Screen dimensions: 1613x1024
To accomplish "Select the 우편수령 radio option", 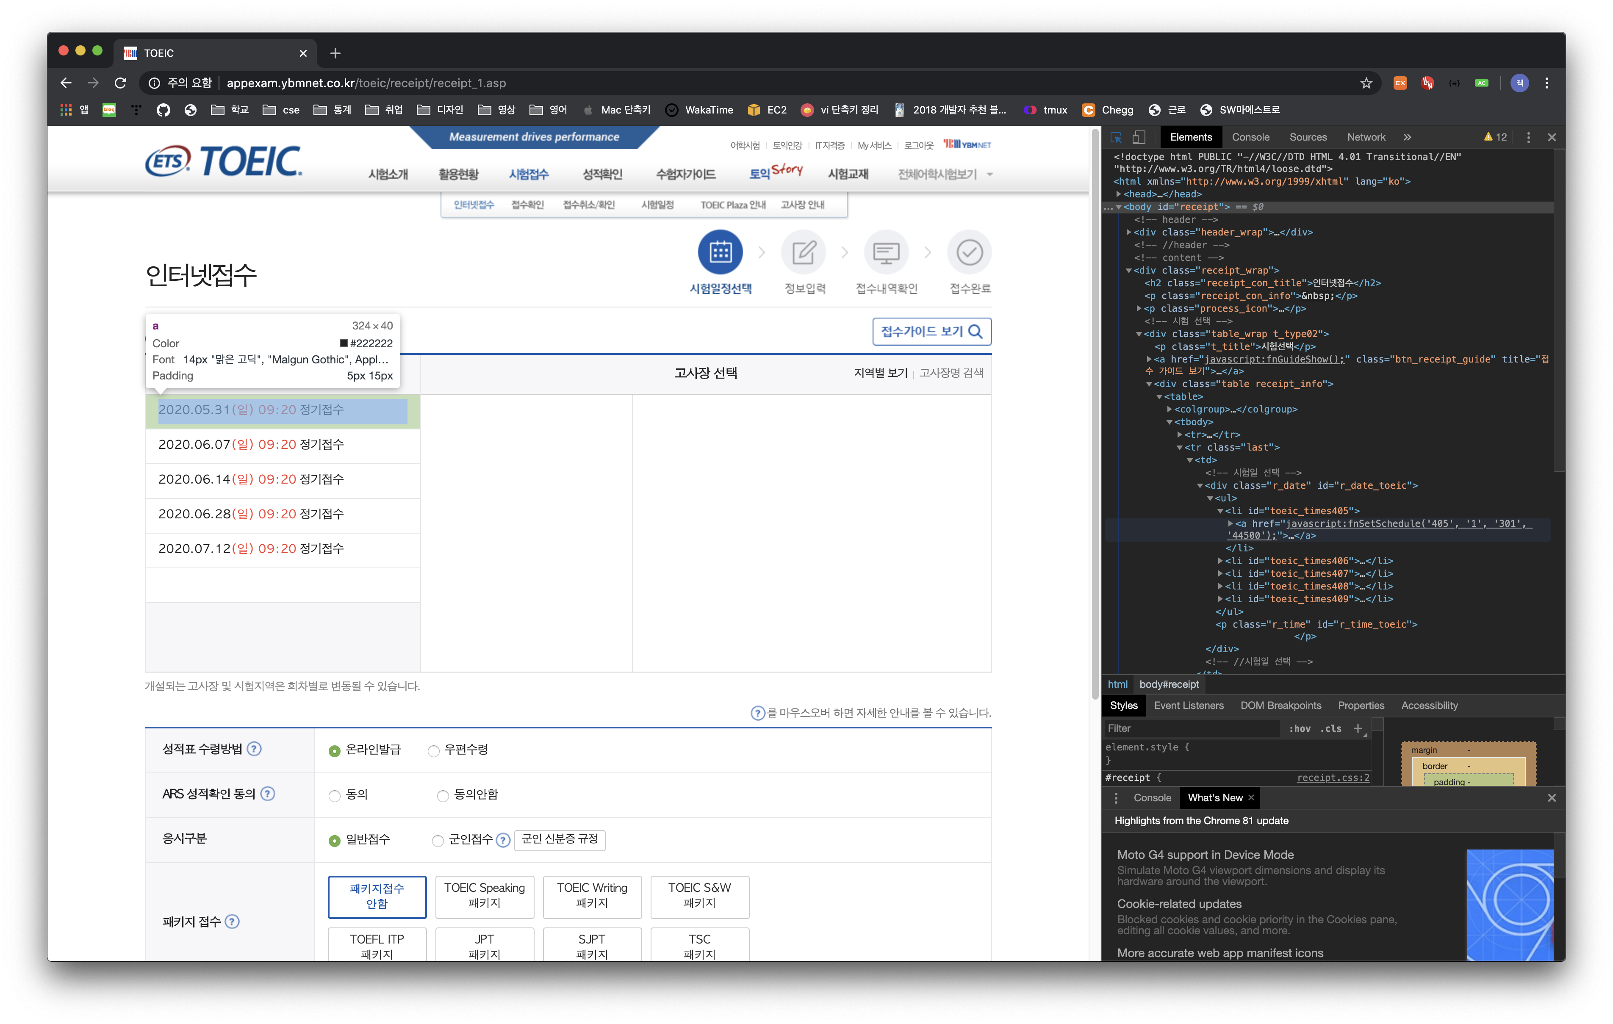I will [x=434, y=751].
